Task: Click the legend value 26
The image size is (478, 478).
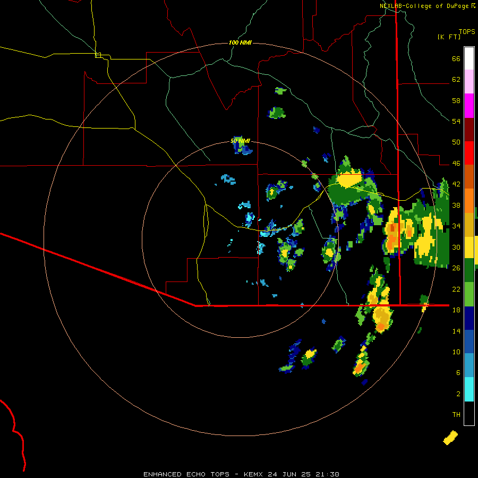Action: (456, 268)
